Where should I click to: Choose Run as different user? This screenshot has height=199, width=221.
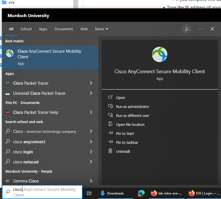(133, 115)
